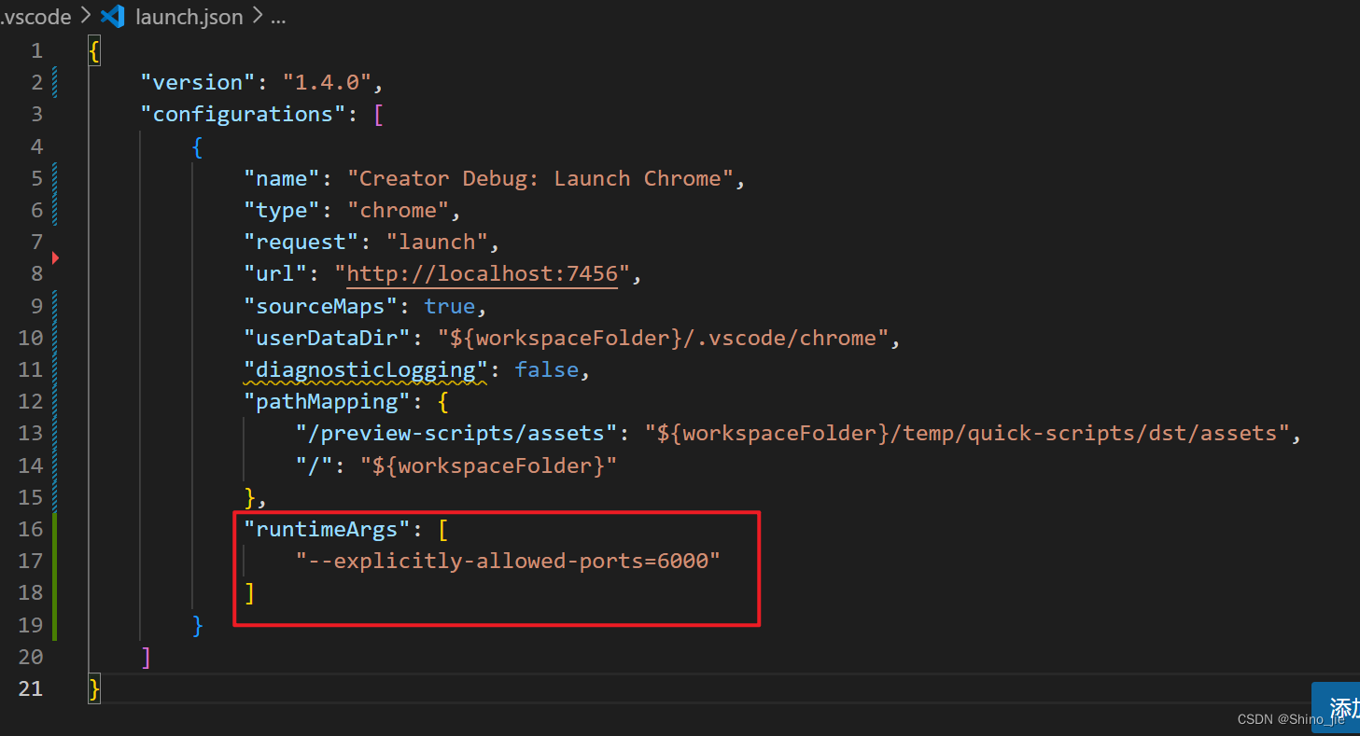1360x736 pixels.
Task: Click line number 17 in the gutter
Action: point(31,562)
